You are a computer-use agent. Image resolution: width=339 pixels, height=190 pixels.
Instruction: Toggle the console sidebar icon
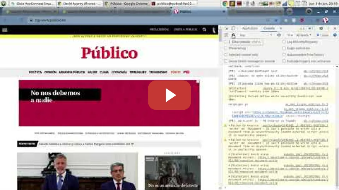226,35
